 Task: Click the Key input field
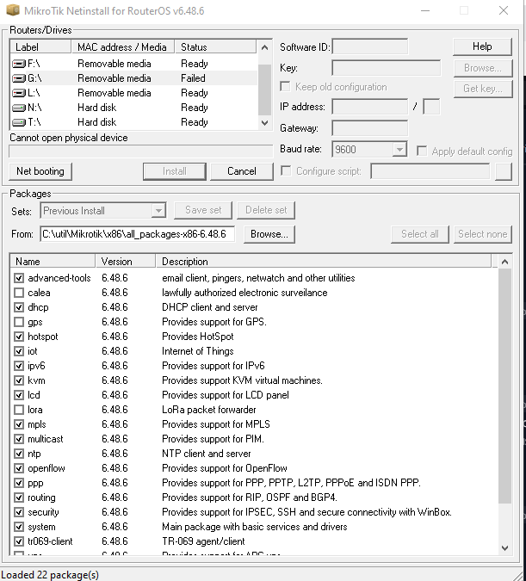tap(387, 68)
